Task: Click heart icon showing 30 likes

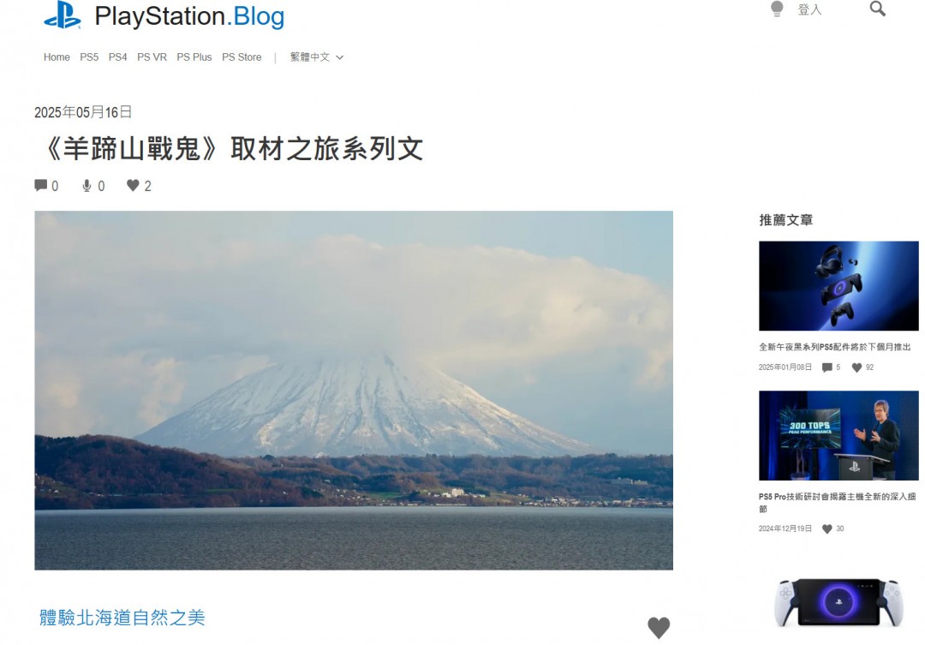Action: [x=827, y=529]
